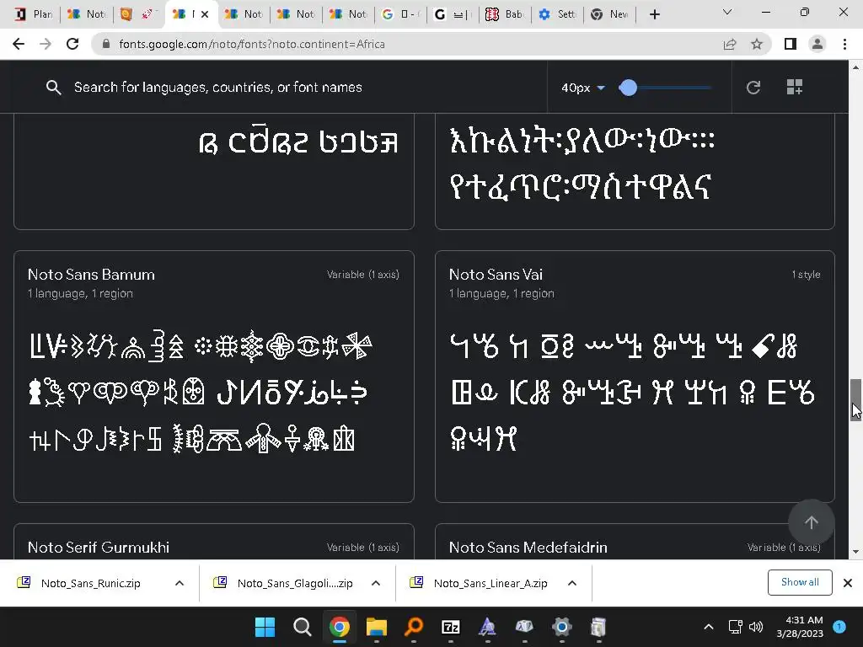The image size is (863, 647).
Task: Switch to the Not tab just before the G tabs
Action: tap(348, 14)
